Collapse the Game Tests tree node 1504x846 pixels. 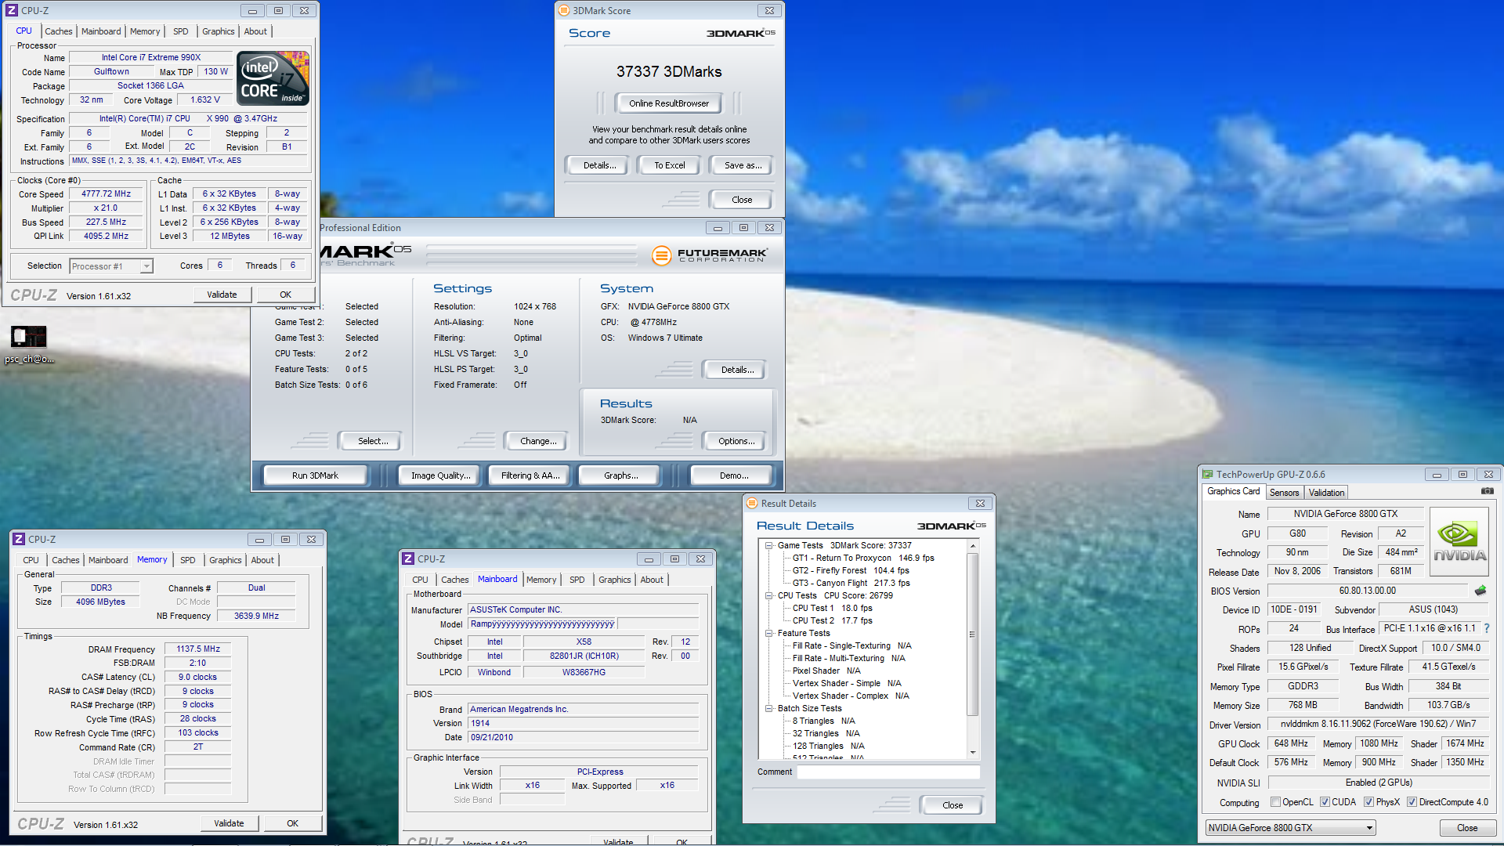[x=769, y=545]
